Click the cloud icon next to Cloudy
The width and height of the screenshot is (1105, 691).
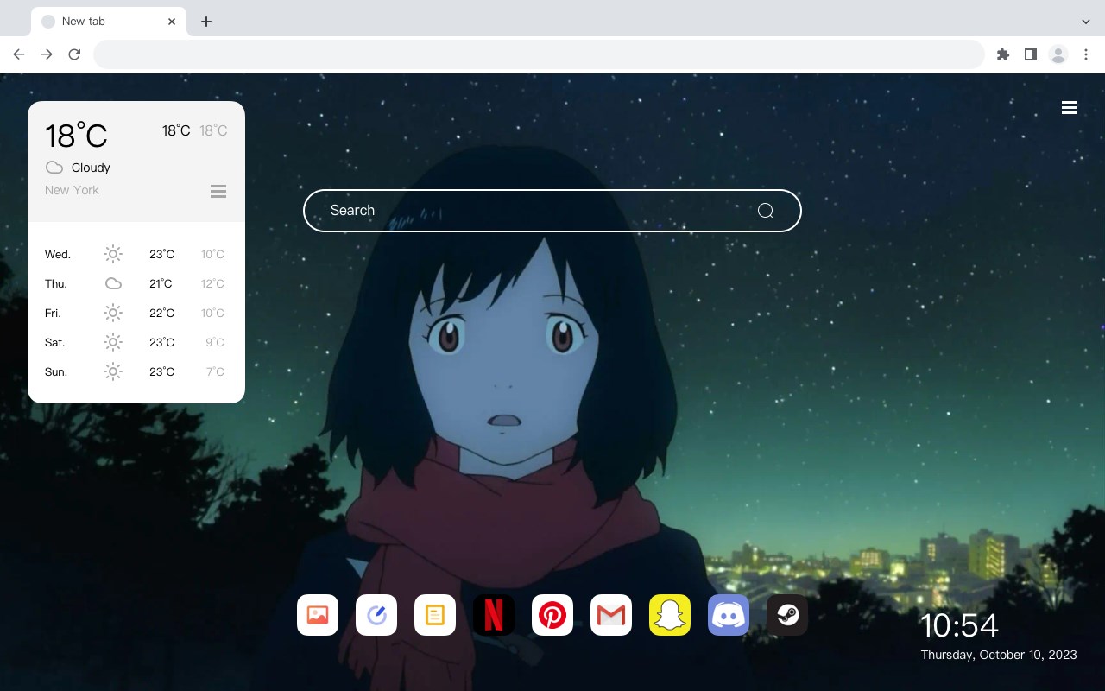coord(54,168)
